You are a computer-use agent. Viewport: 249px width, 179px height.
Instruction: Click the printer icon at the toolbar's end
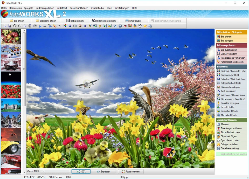[150, 26]
